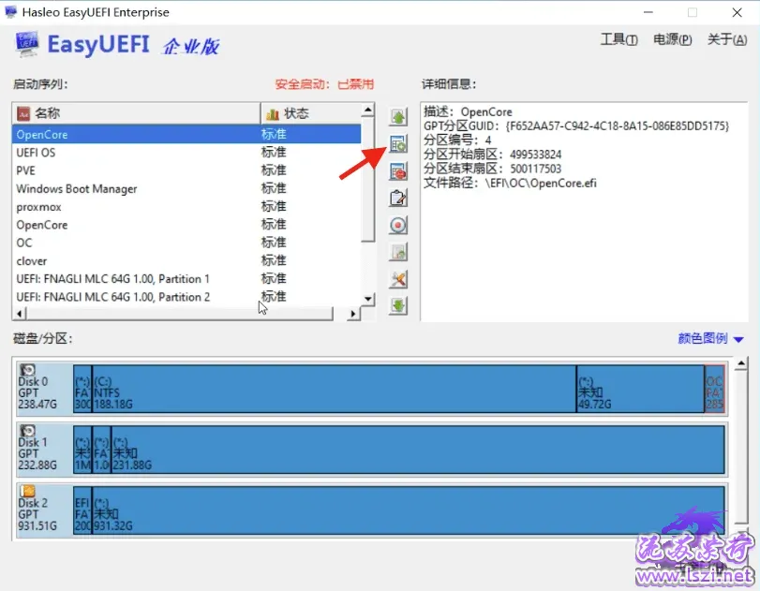760x591 pixels.
Task: Open the 工具(T) menu
Action: [618, 39]
